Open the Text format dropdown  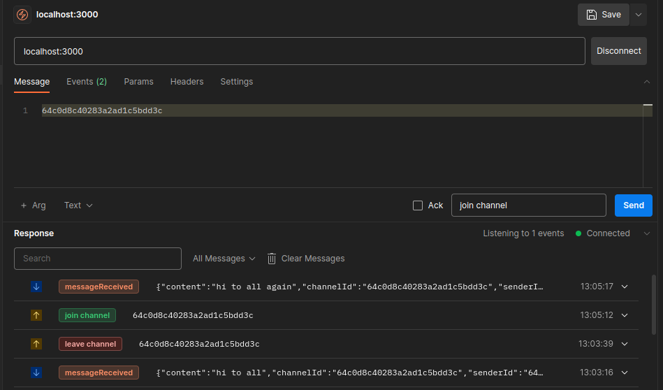[78, 205]
